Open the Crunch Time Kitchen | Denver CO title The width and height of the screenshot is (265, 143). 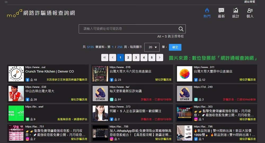(x=50, y=71)
